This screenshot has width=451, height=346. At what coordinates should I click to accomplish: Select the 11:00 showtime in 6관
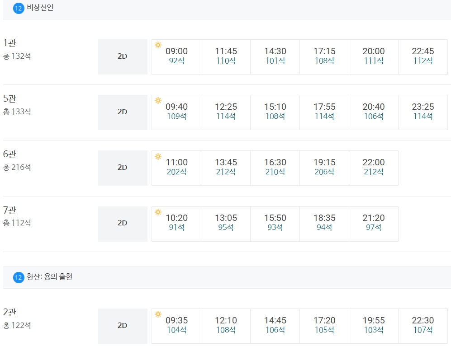coord(176,168)
